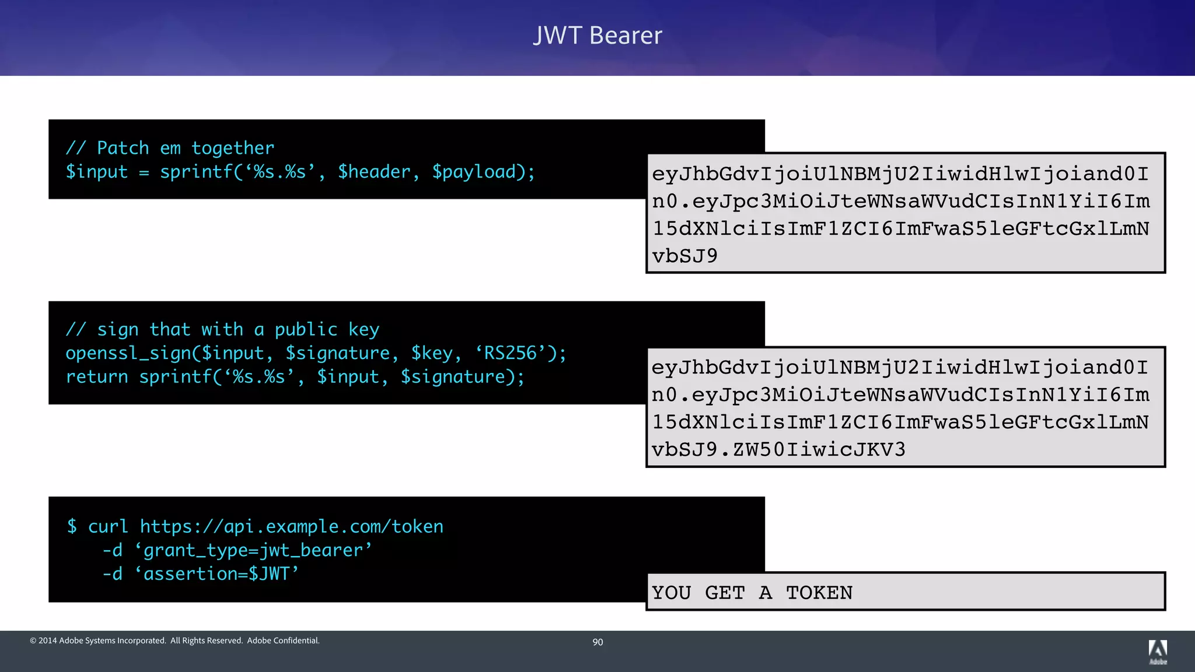Image resolution: width=1195 pixels, height=672 pixels.
Task: Click the comment '// Patch em together'
Action: [170, 148]
